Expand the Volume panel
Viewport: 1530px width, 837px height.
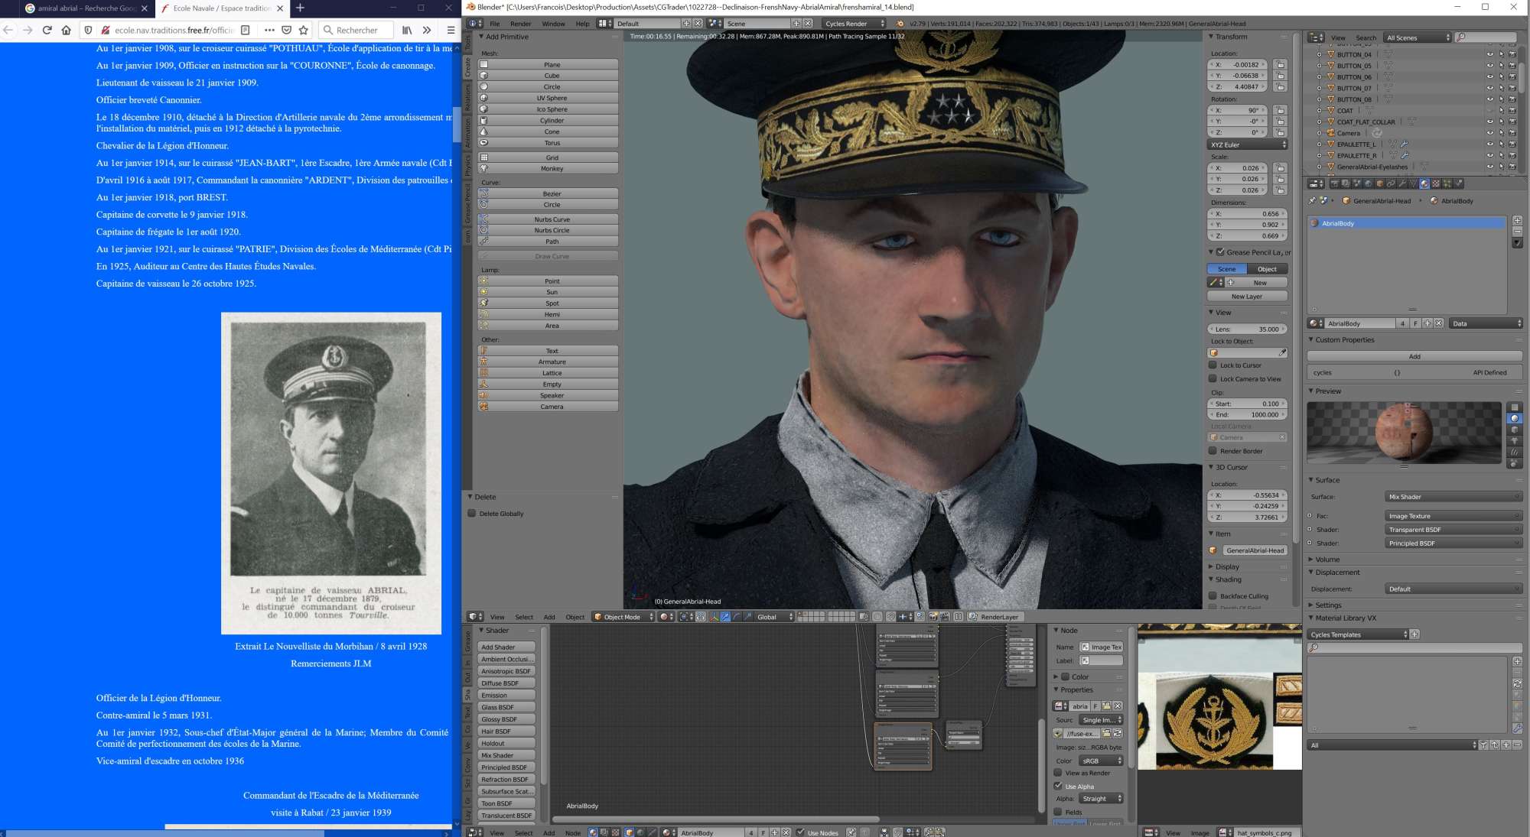(1327, 560)
